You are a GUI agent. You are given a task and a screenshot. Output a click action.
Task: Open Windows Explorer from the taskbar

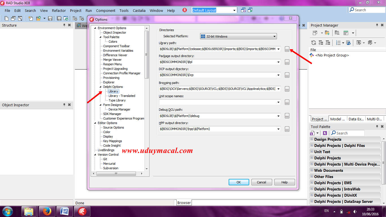[x=29, y=211]
